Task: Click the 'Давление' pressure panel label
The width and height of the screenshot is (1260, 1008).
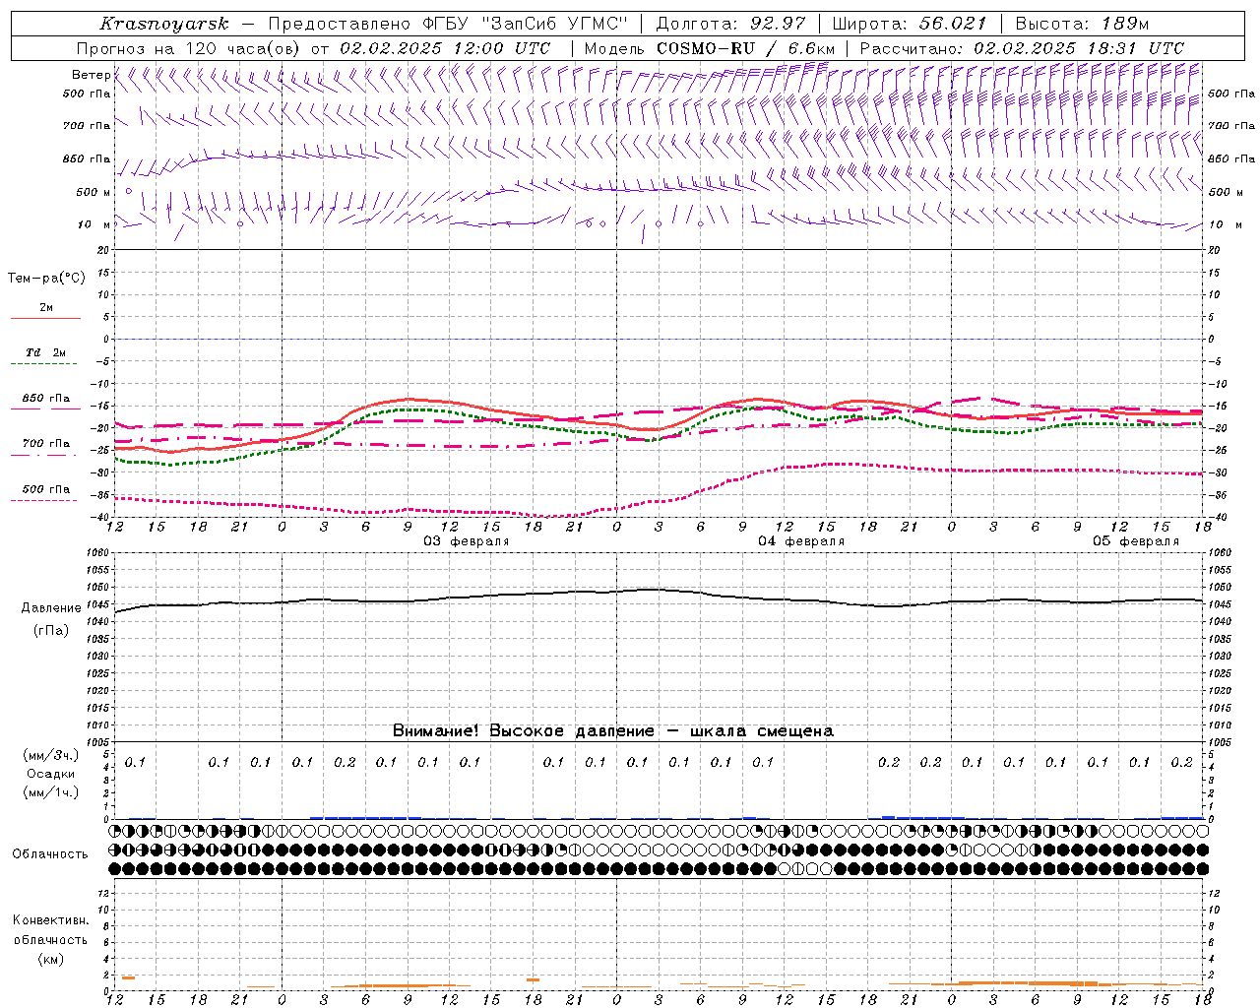Action: (51, 608)
